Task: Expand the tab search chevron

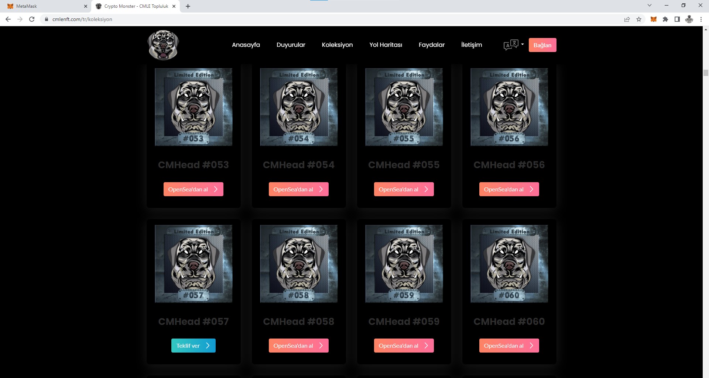Action: pos(649,6)
